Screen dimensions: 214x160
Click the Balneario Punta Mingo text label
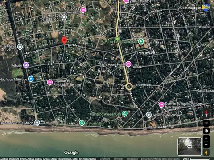coord(16,123)
